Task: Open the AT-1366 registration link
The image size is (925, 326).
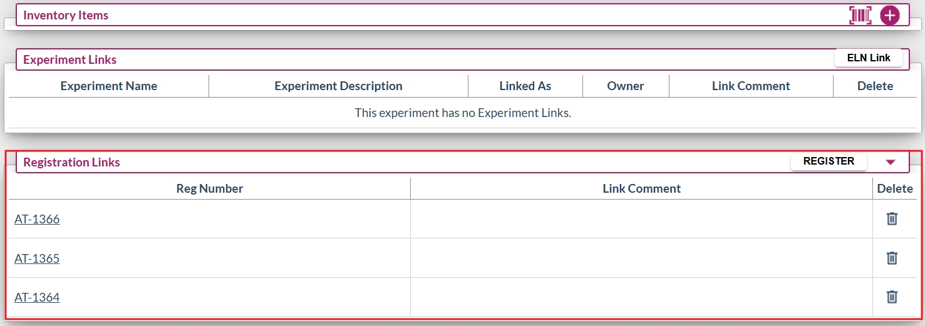Action: click(x=37, y=220)
